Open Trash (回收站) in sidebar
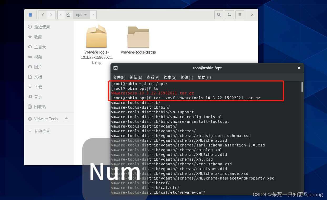 [49, 107]
